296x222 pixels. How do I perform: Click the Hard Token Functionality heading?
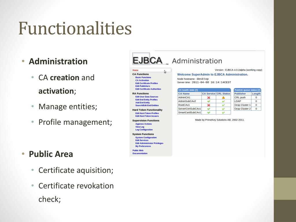pos(147,110)
